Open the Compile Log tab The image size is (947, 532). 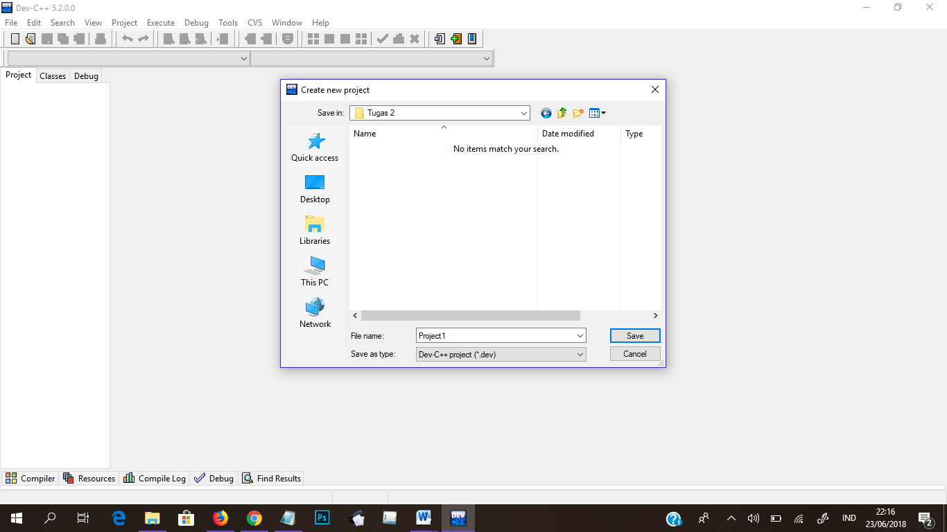155,478
